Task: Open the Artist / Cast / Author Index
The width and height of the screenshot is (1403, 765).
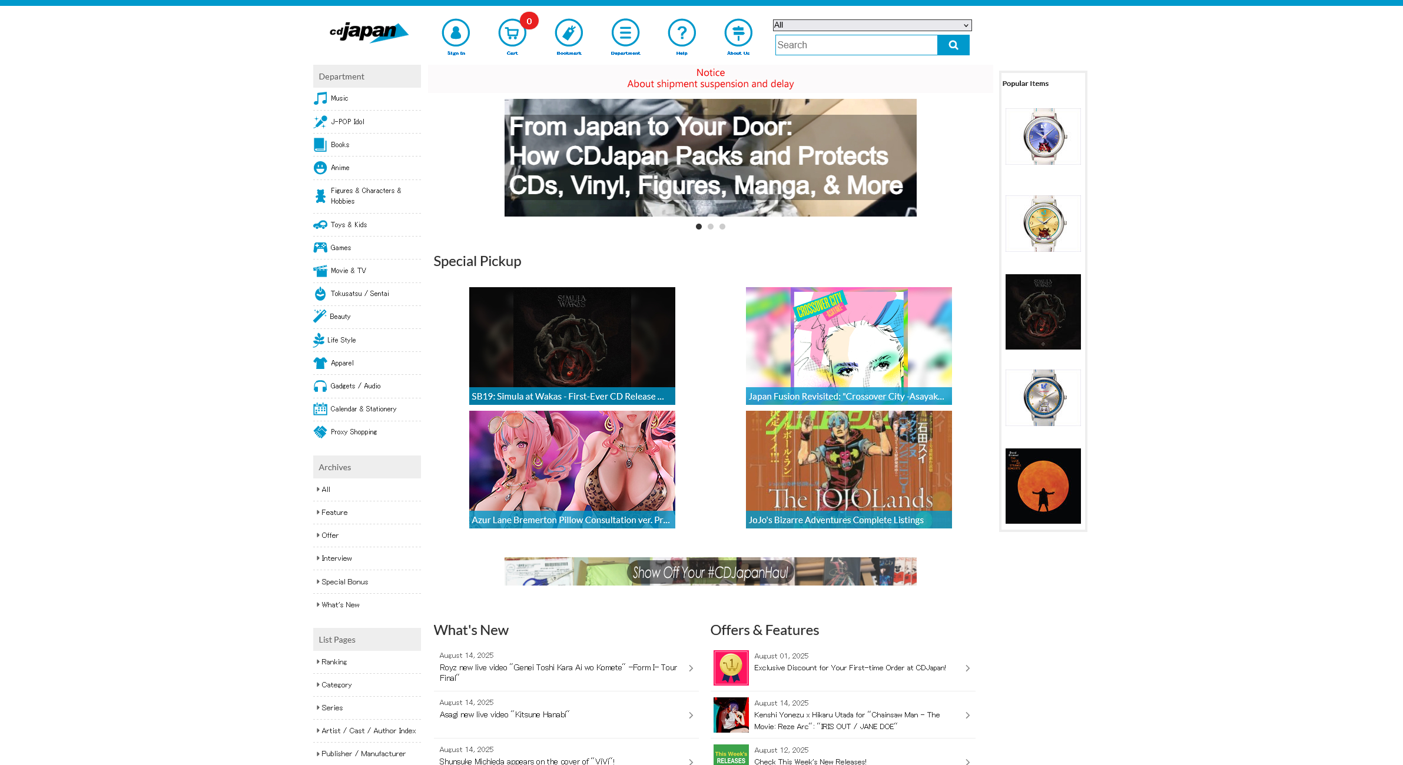Action: (369, 731)
